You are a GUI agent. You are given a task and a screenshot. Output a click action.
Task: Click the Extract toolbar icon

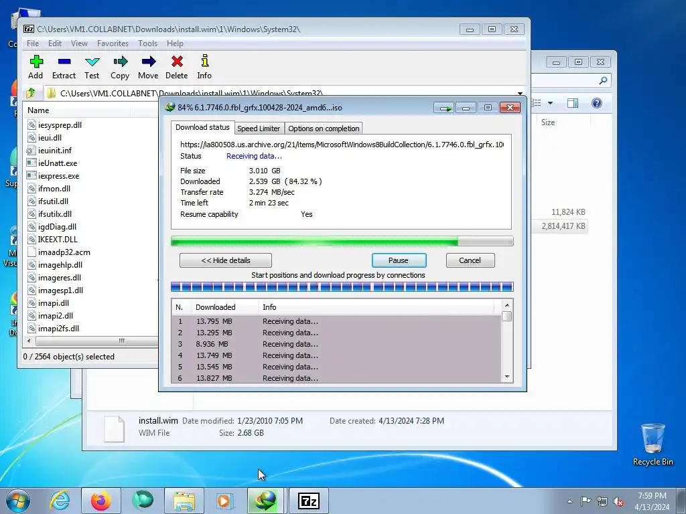(64, 68)
